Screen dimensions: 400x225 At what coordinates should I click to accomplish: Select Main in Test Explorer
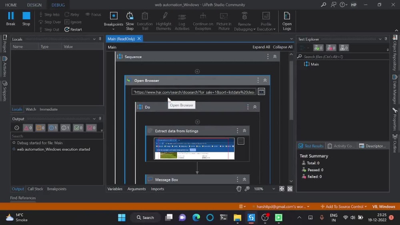click(x=314, y=64)
